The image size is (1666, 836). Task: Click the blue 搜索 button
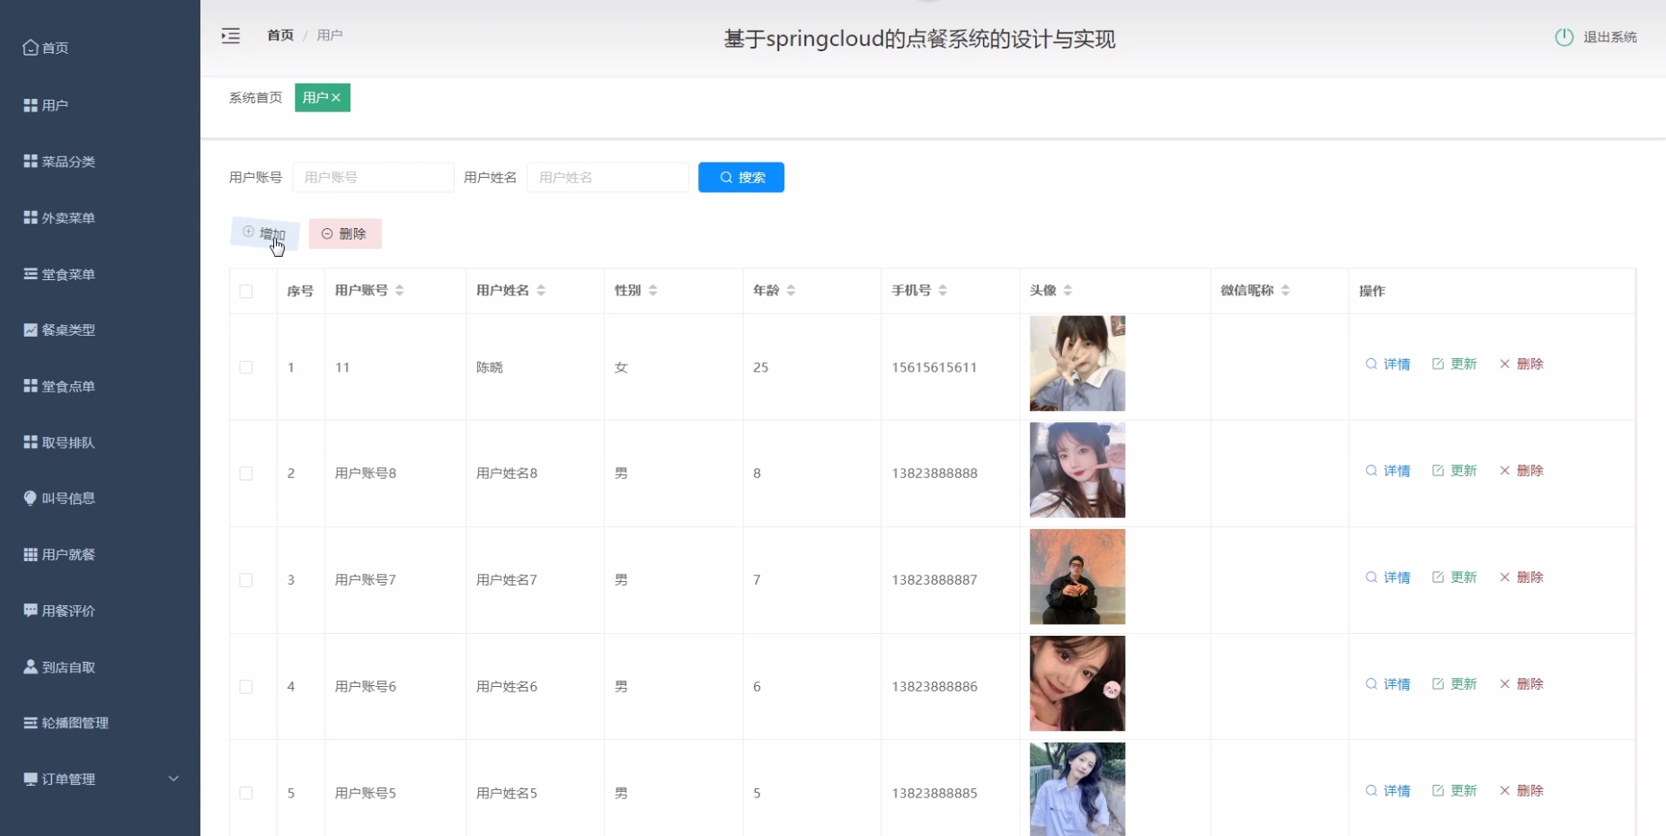coord(741,178)
